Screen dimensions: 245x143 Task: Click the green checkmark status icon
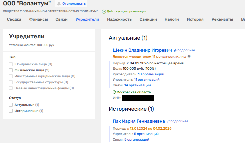point(104,12)
